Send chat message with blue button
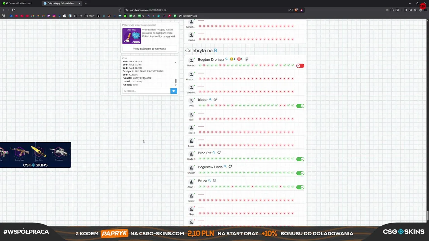 pyautogui.click(x=173, y=91)
